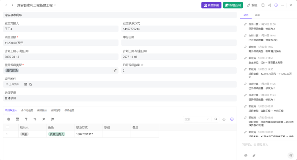The image size is (297, 160).
Task: Expand the project title dropdown arrow
Action: pos(55,5)
